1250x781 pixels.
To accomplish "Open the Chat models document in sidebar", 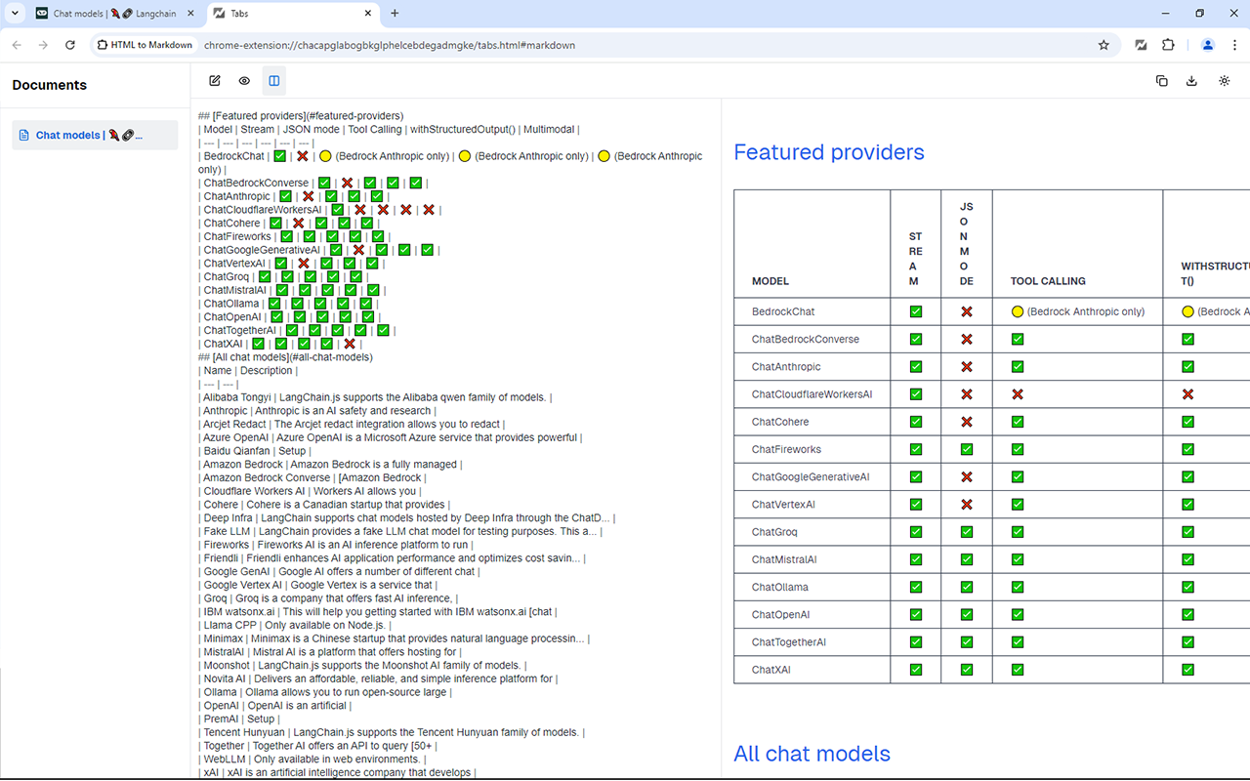I will click(x=95, y=135).
